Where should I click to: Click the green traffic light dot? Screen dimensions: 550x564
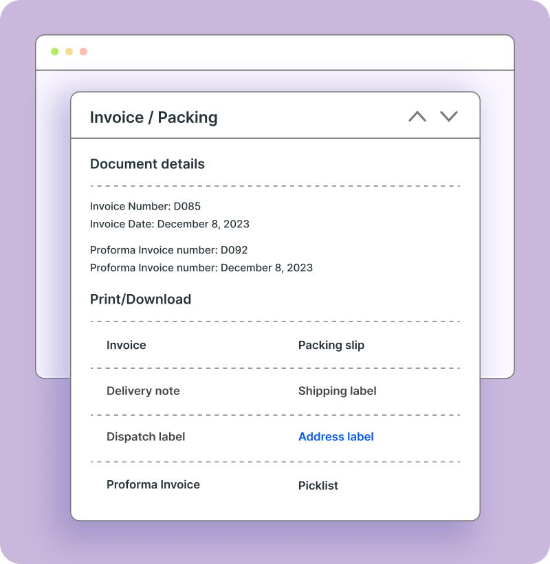54,51
